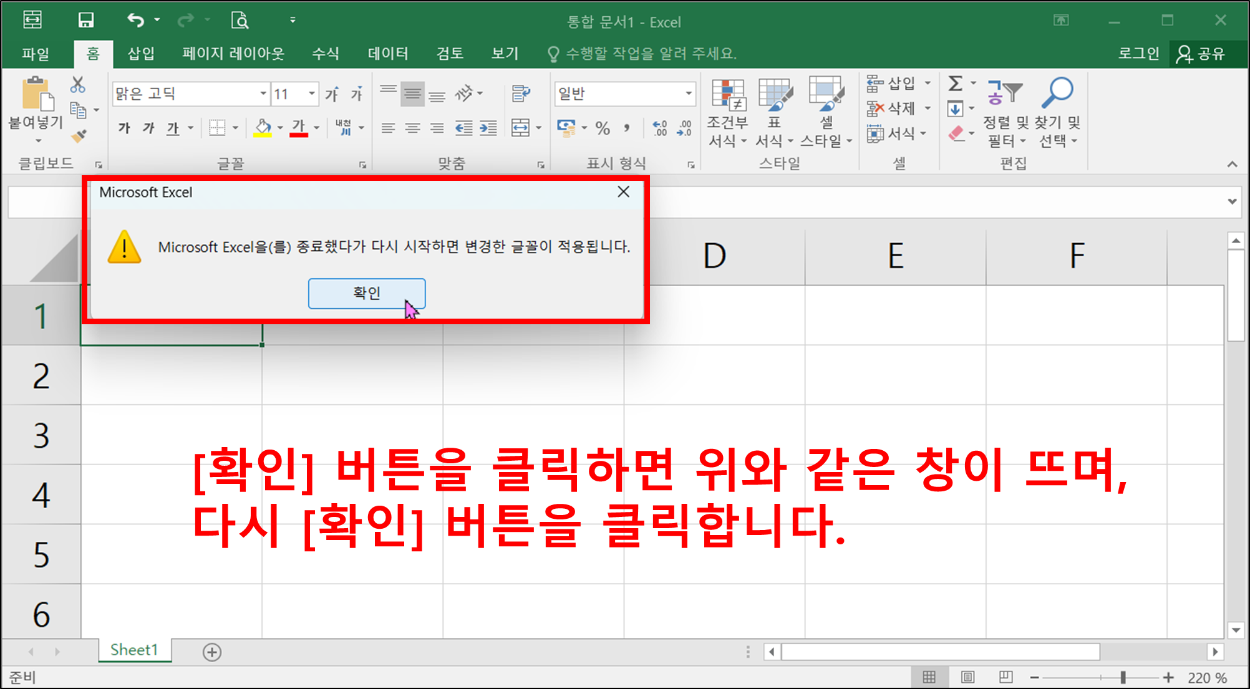Click AutoSum sigma icon
Screen dimensions: 1250x689
956,83
